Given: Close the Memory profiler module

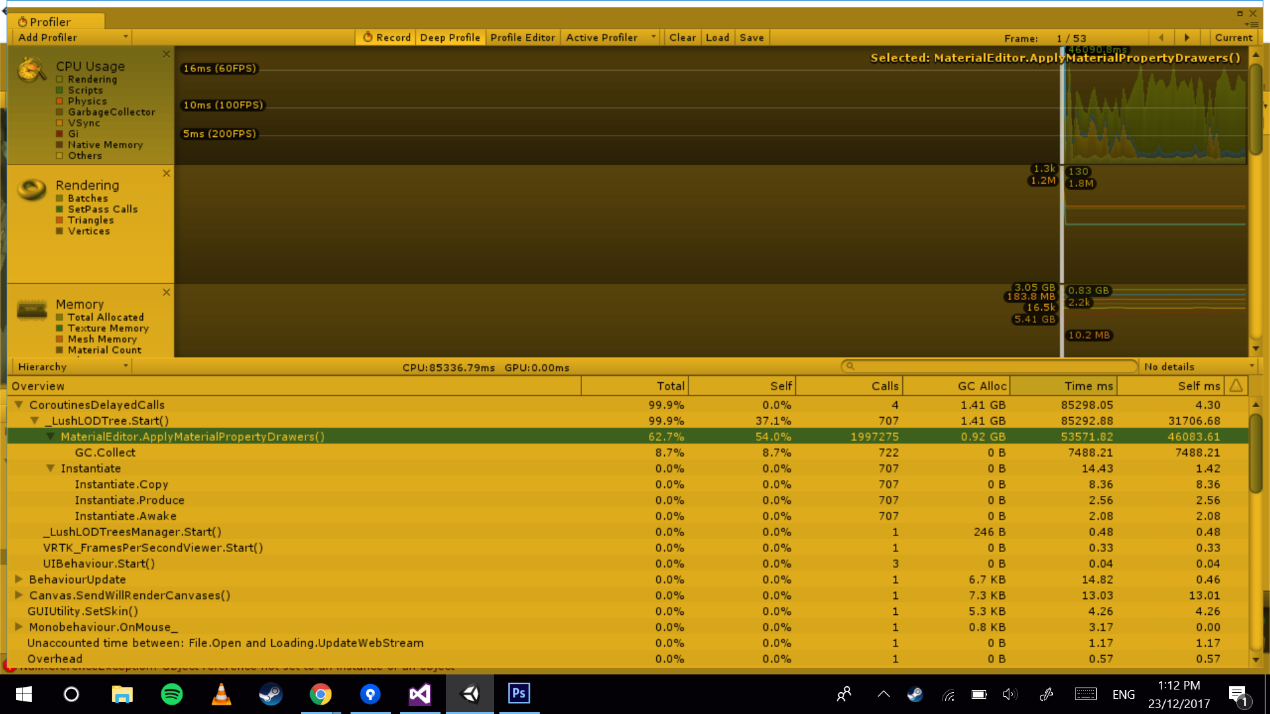Looking at the screenshot, I should (167, 292).
